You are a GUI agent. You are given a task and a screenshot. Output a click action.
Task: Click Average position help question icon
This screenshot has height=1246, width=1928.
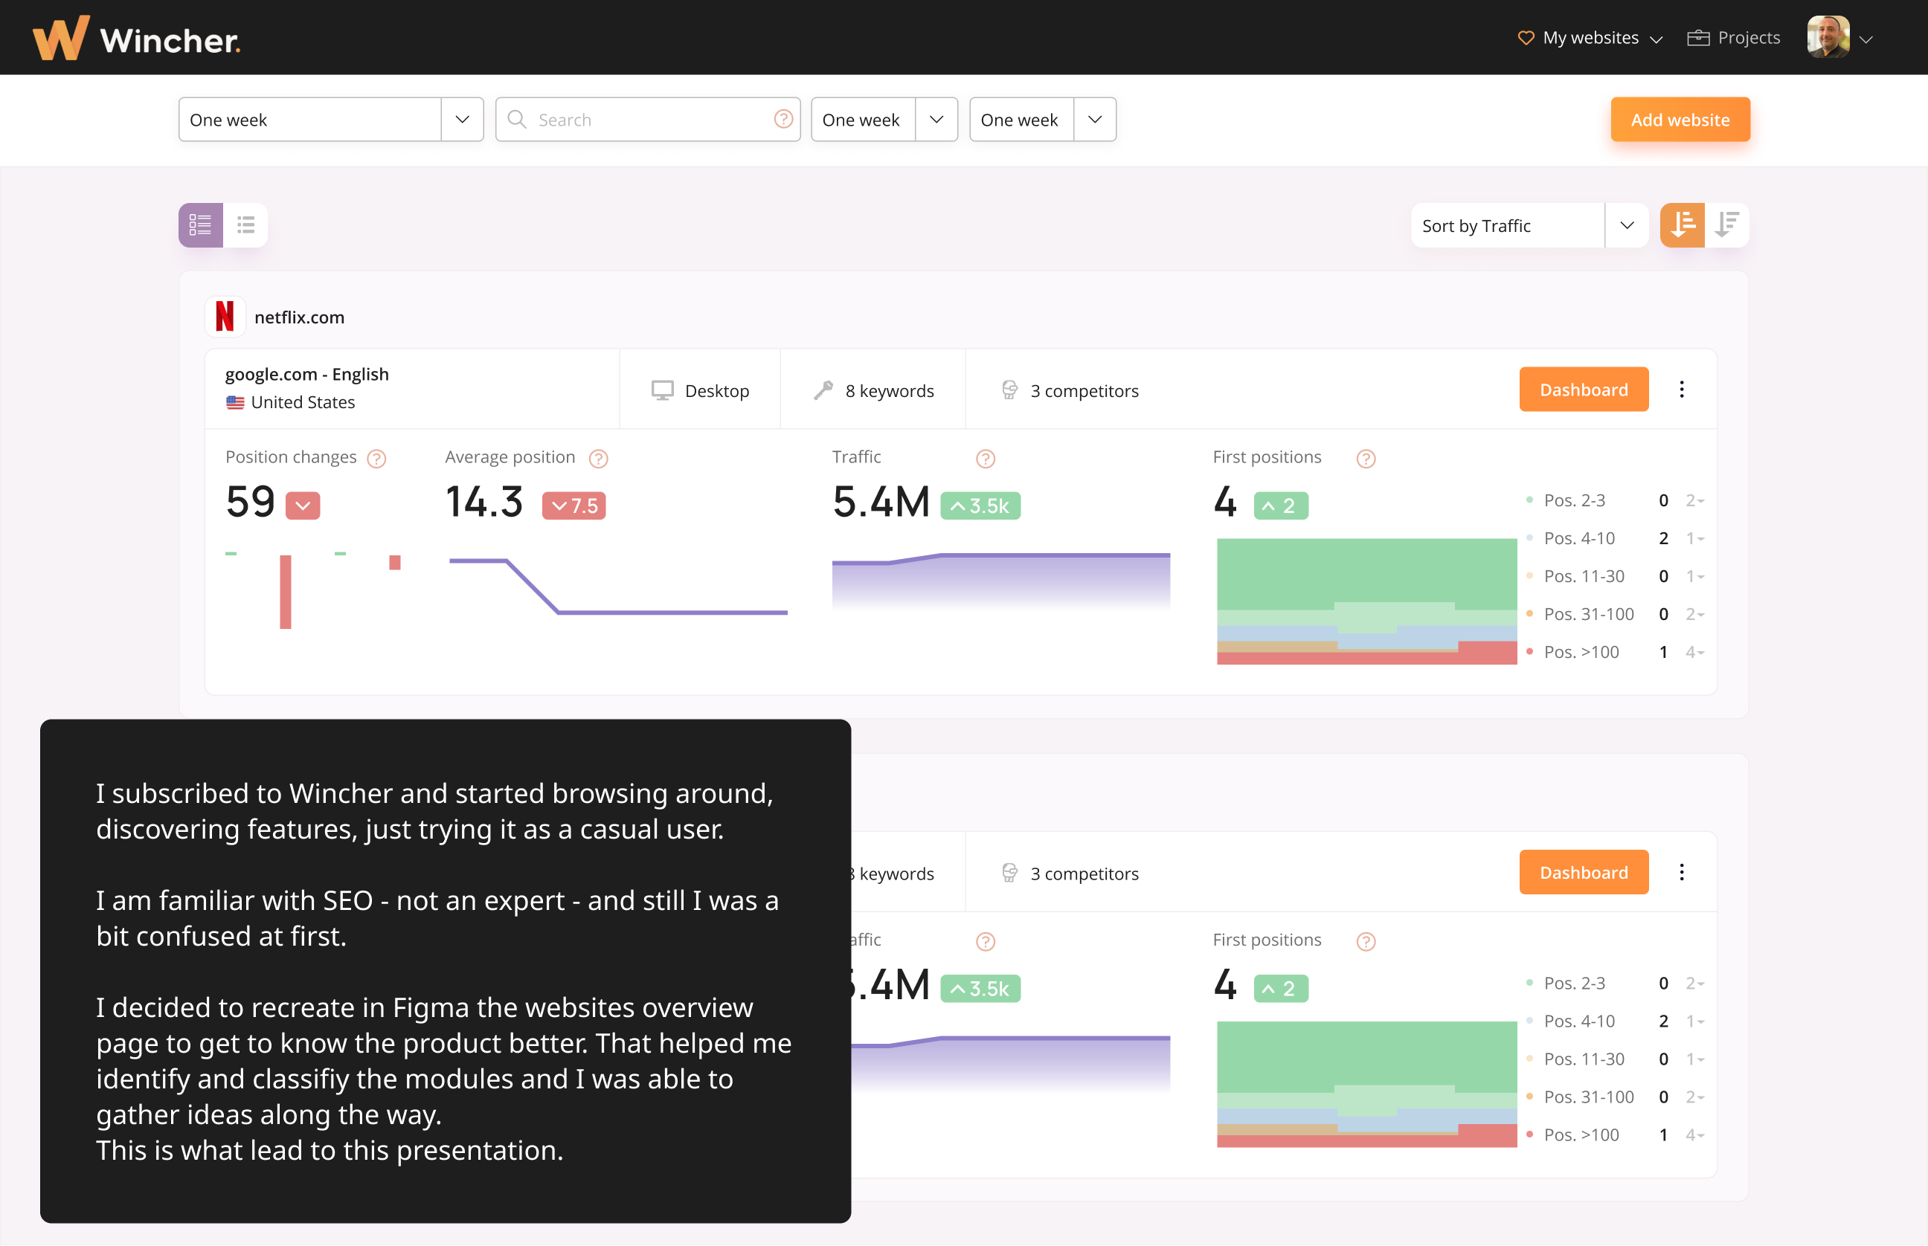(x=598, y=459)
